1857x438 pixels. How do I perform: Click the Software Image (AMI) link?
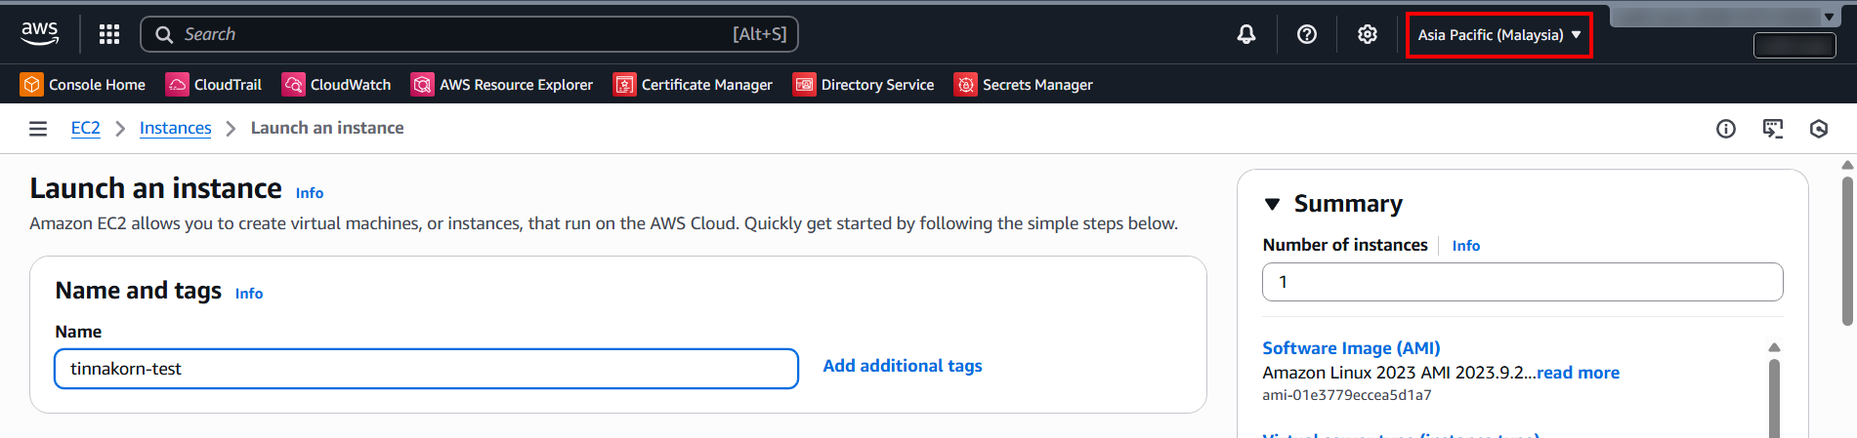tap(1351, 348)
